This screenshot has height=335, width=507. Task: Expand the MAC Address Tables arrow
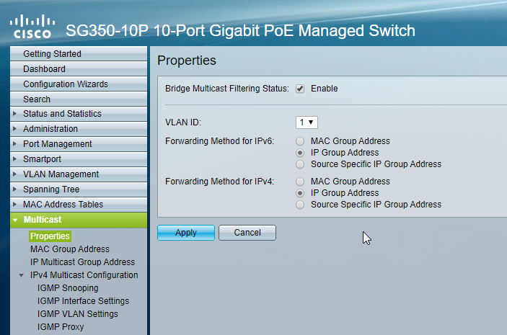pos(14,205)
